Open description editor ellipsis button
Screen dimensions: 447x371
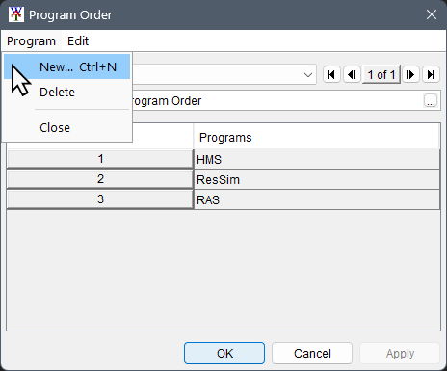[x=431, y=100]
